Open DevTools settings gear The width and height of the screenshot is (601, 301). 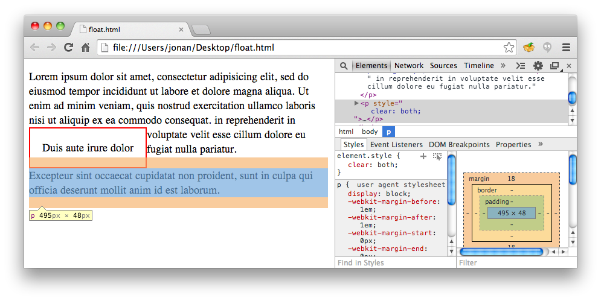click(538, 66)
